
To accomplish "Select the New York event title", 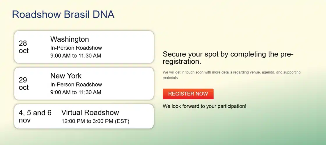I will coord(66,76).
